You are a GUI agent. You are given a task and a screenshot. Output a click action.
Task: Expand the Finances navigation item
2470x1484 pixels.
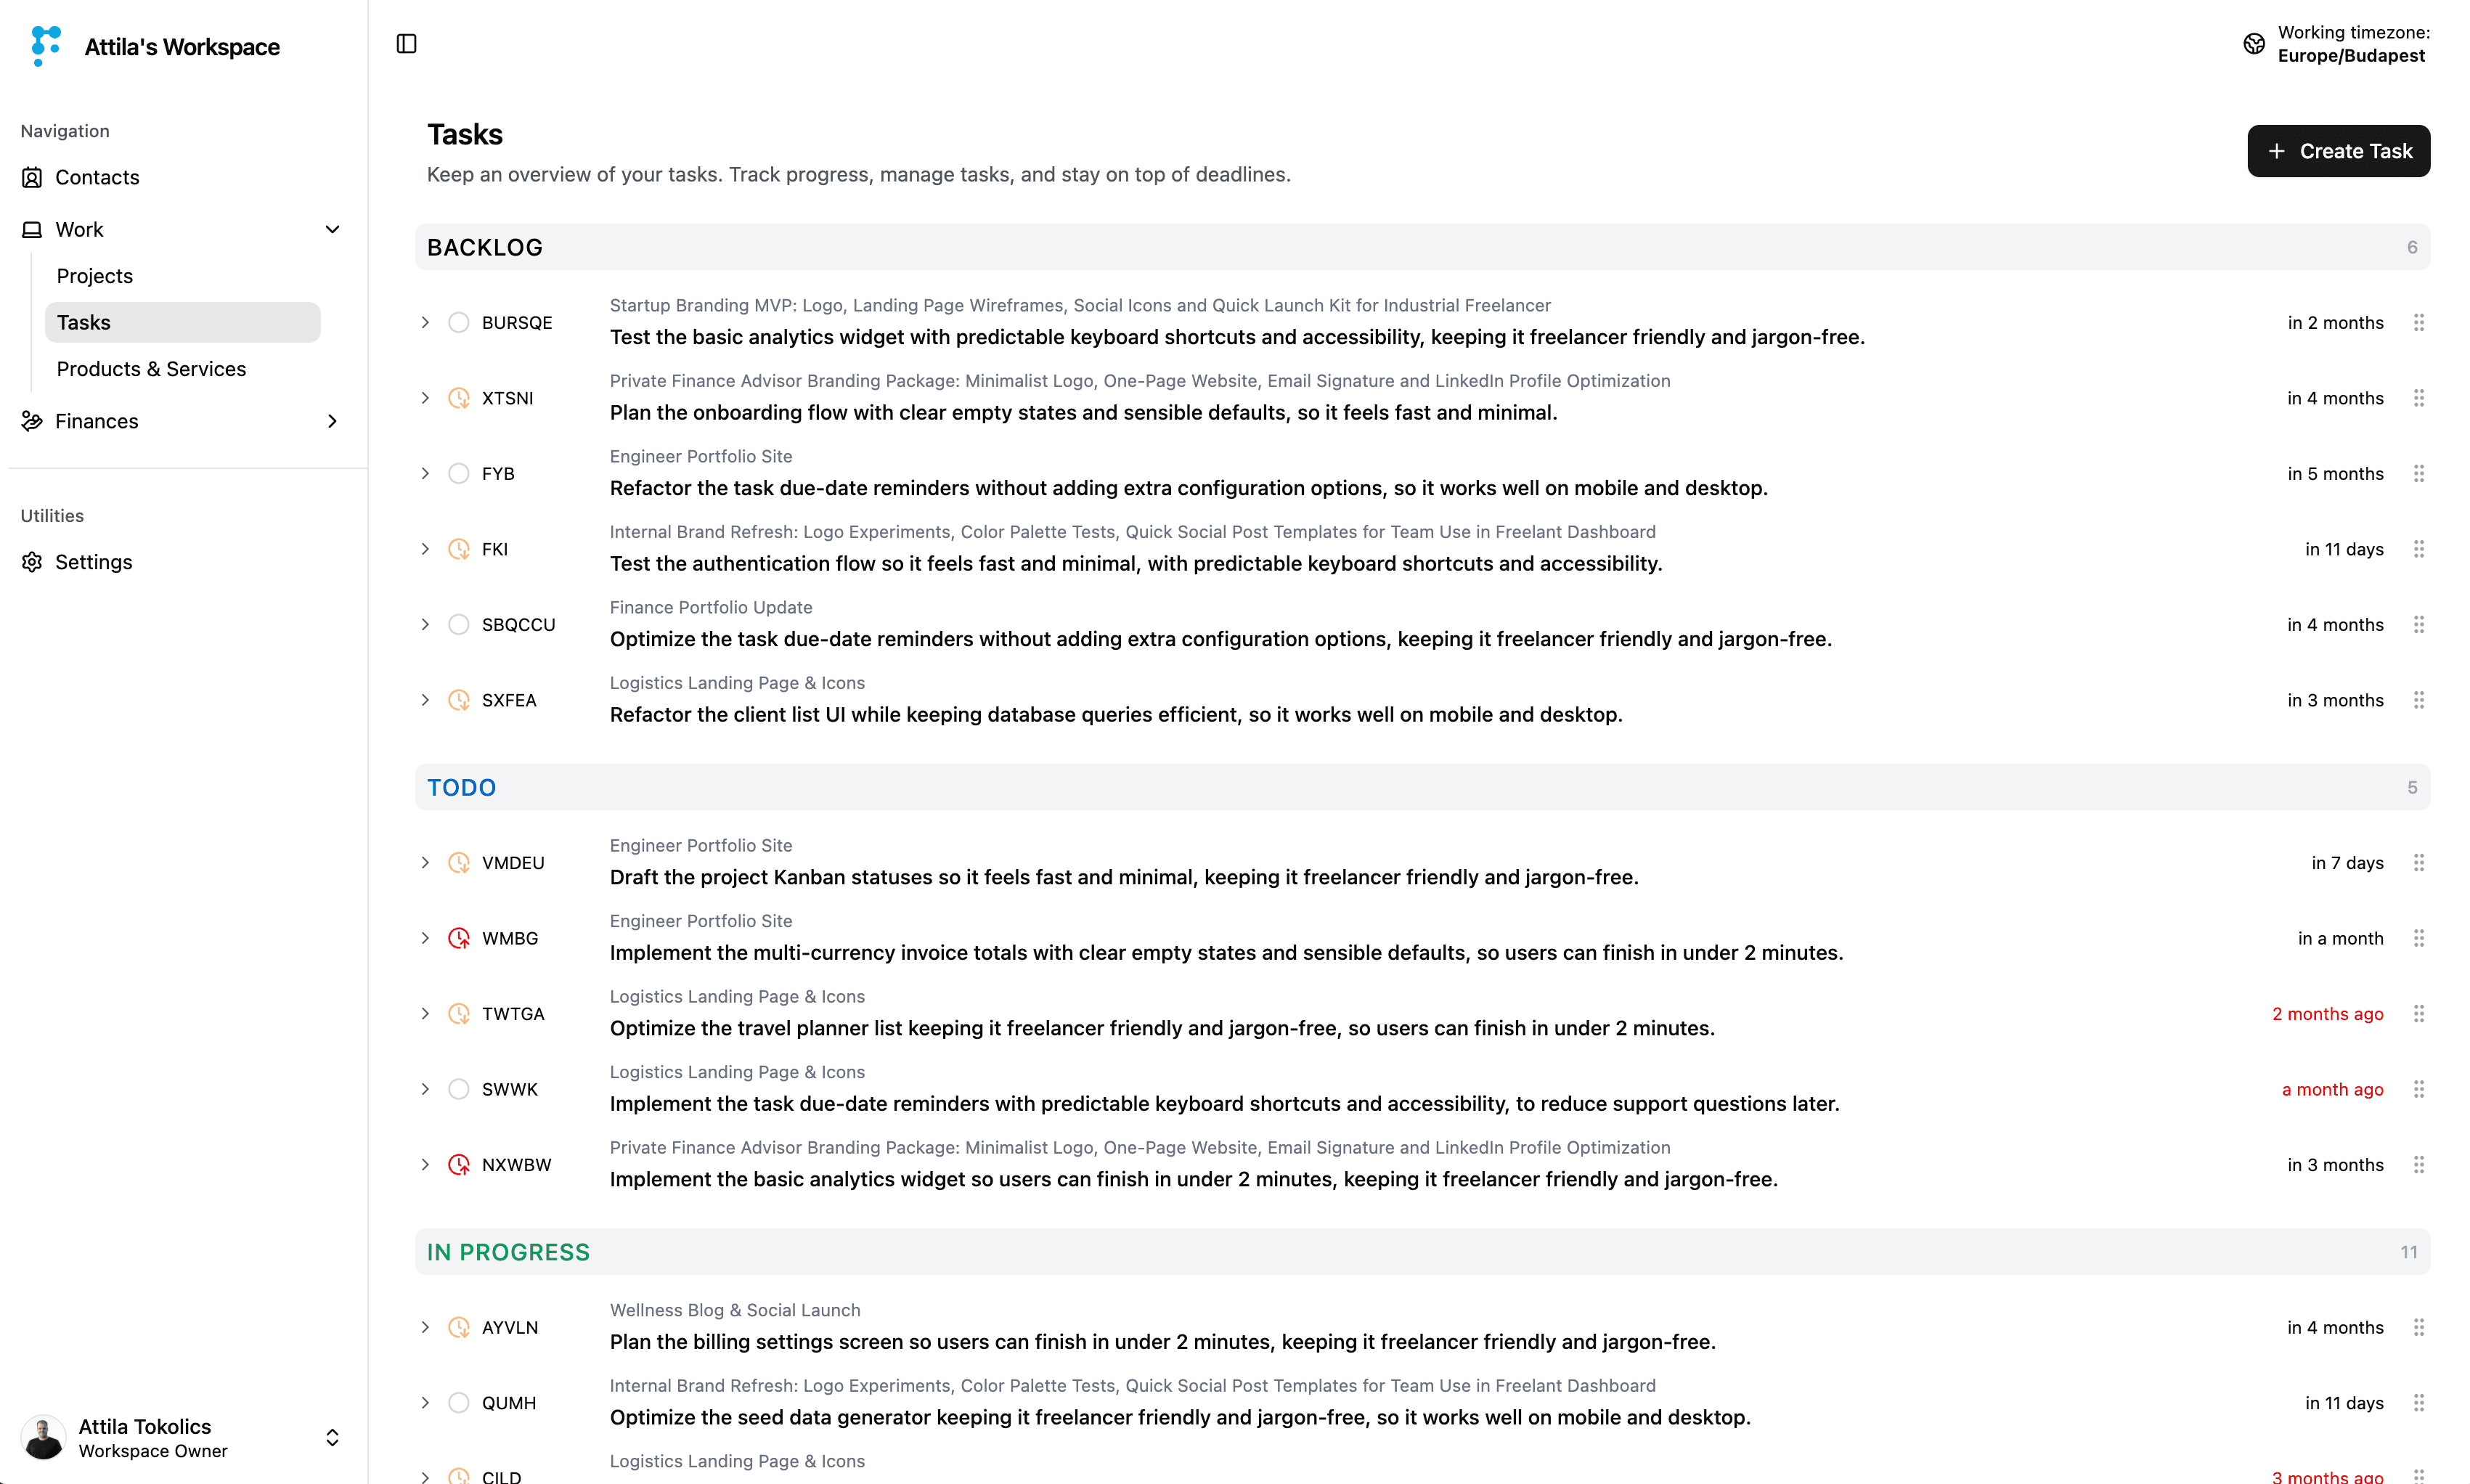point(332,421)
